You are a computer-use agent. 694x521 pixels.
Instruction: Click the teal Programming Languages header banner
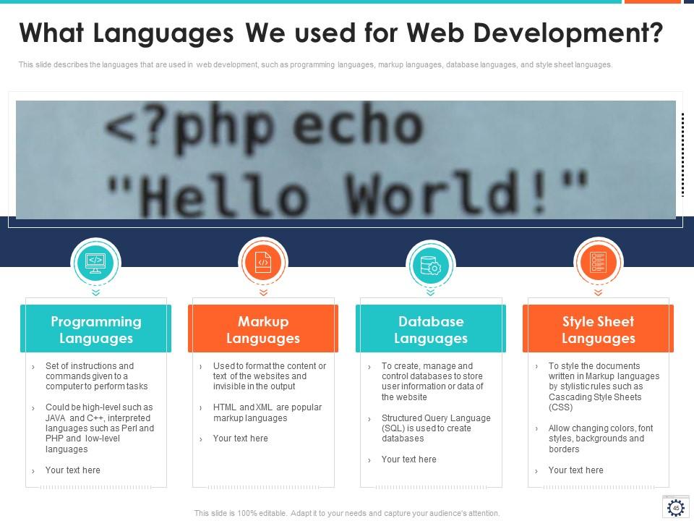[x=96, y=328]
